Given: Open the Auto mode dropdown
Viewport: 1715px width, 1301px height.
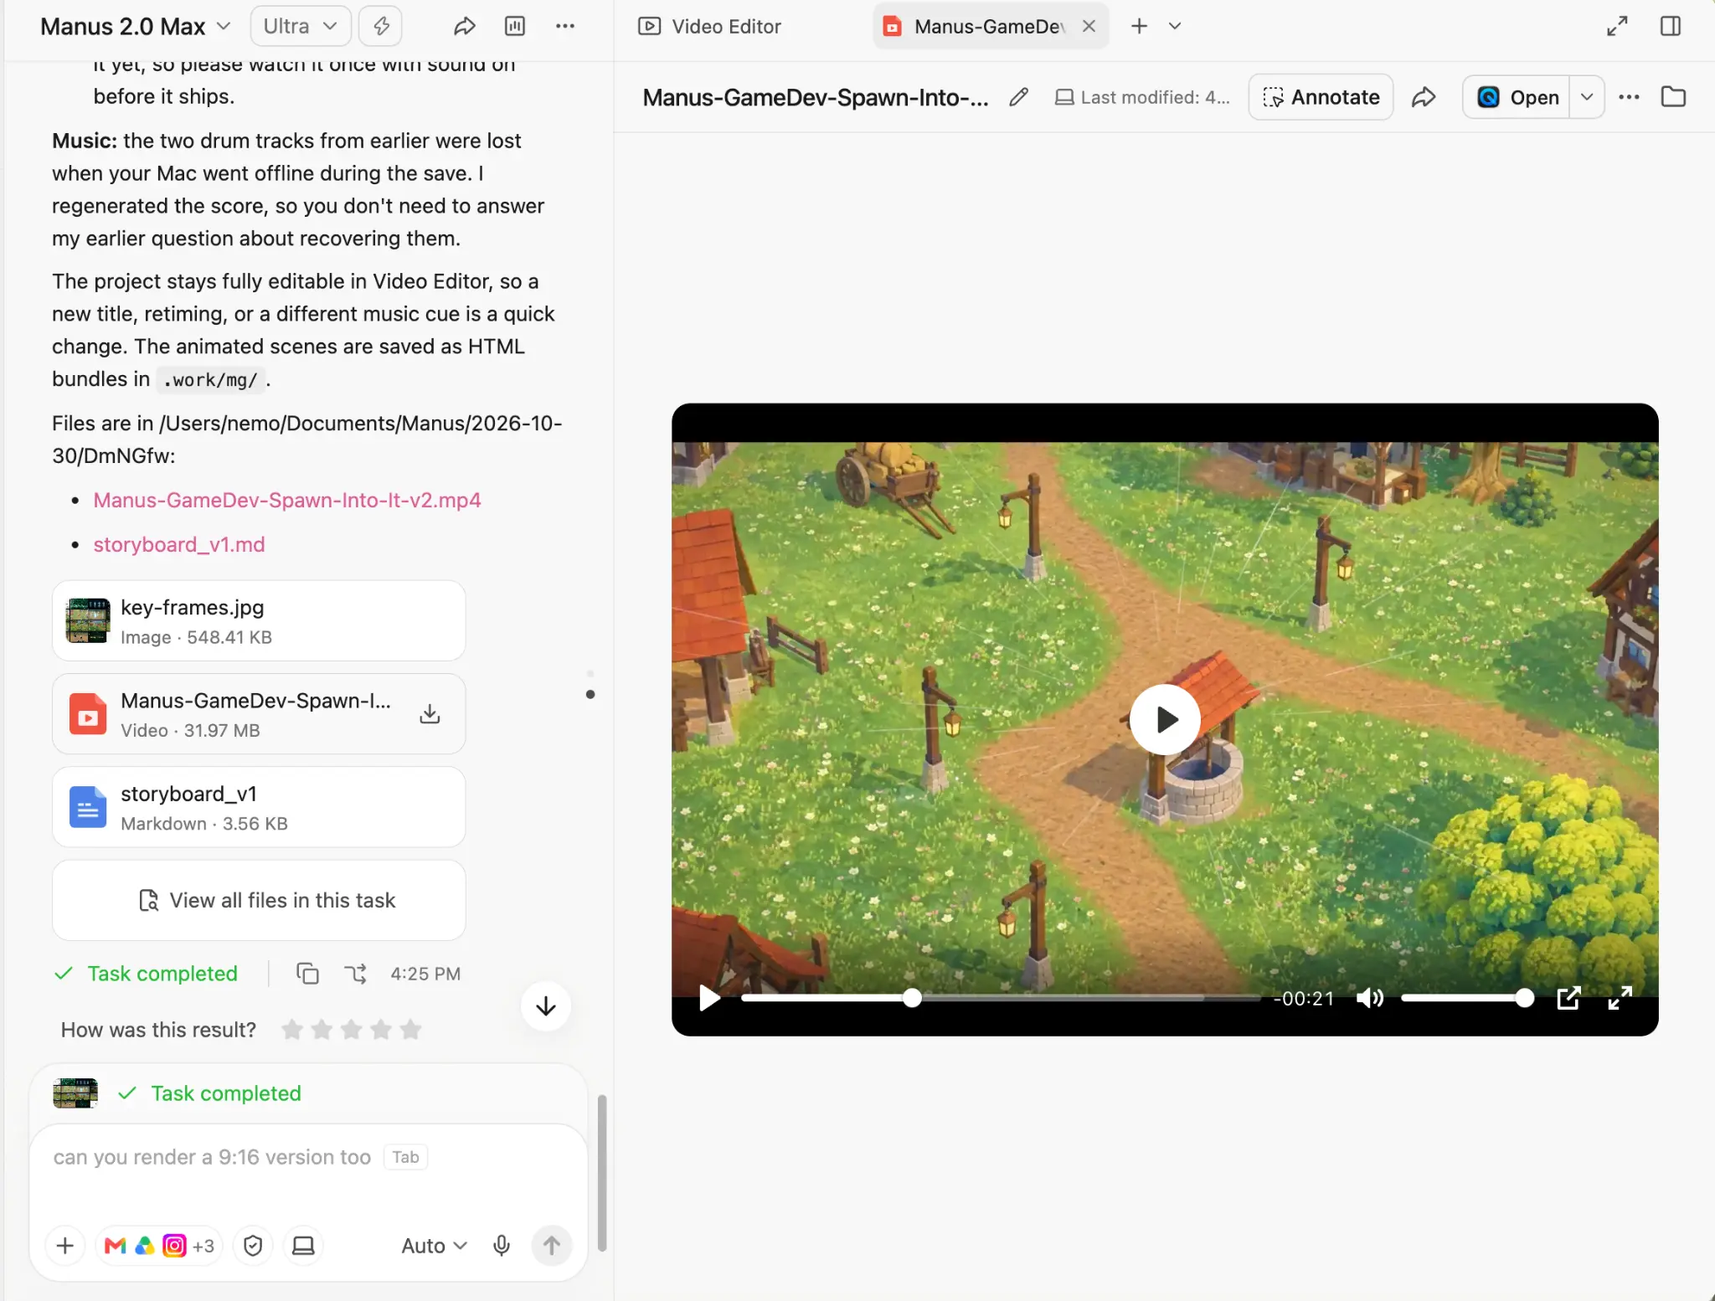Looking at the screenshot, I should tap(434, 1246).
